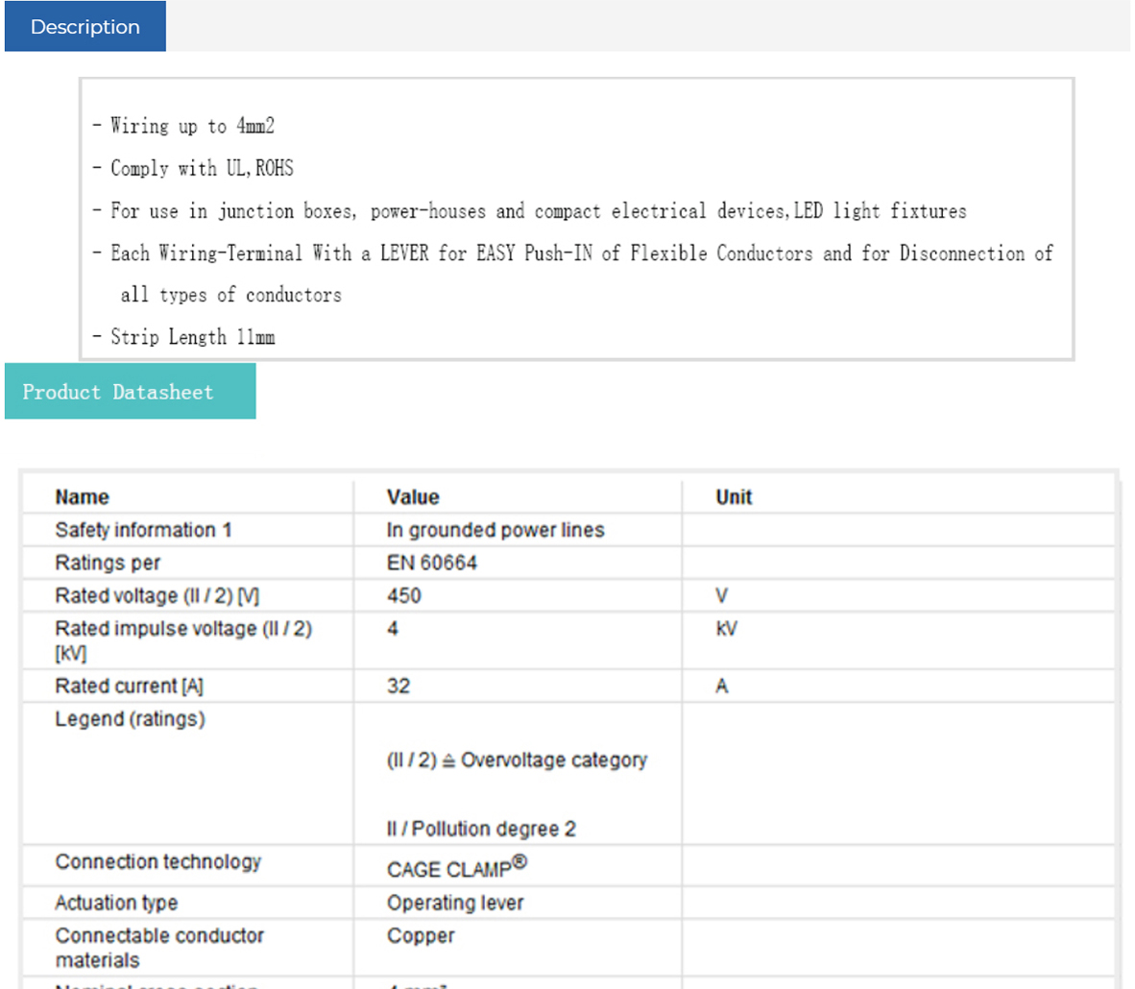Select the 'Operating lever' actuation value
1135x989 pixels.
455,904
